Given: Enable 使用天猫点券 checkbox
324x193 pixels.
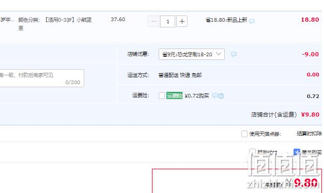Looking at the screenshot, I should [x=244, y=134].
